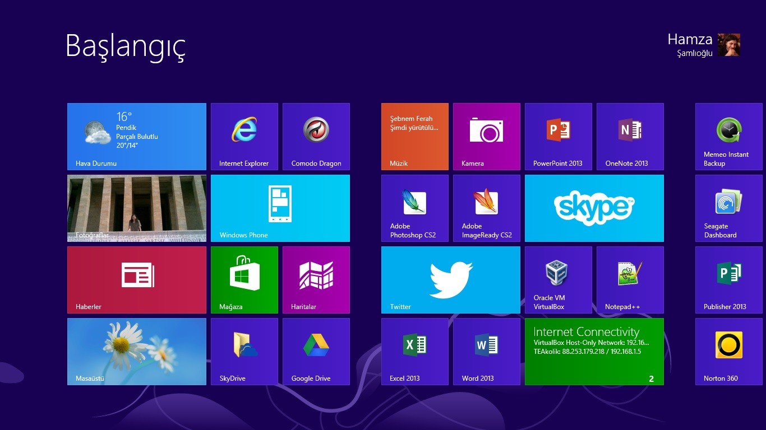Image resolution: width=766 pixels, height=430 pixels.
Task: Open the Hava Durumu weather tile
Action: 137,137
